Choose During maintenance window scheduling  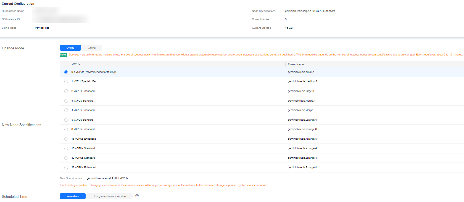point(109,196)
